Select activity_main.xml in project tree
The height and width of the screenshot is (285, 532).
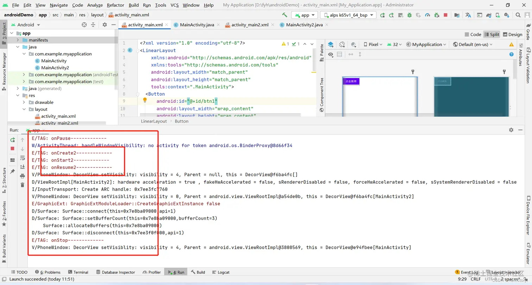[x=58, y=116]
